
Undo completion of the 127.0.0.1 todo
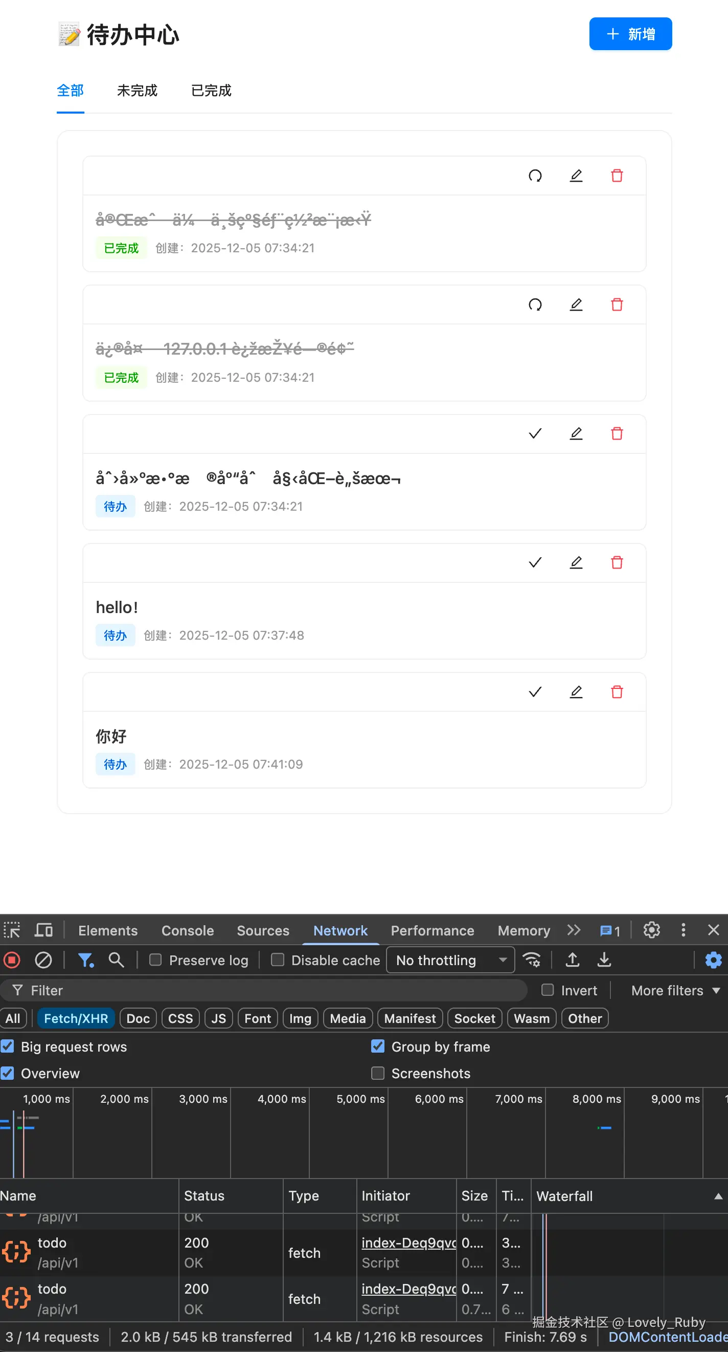pos(535,304)
